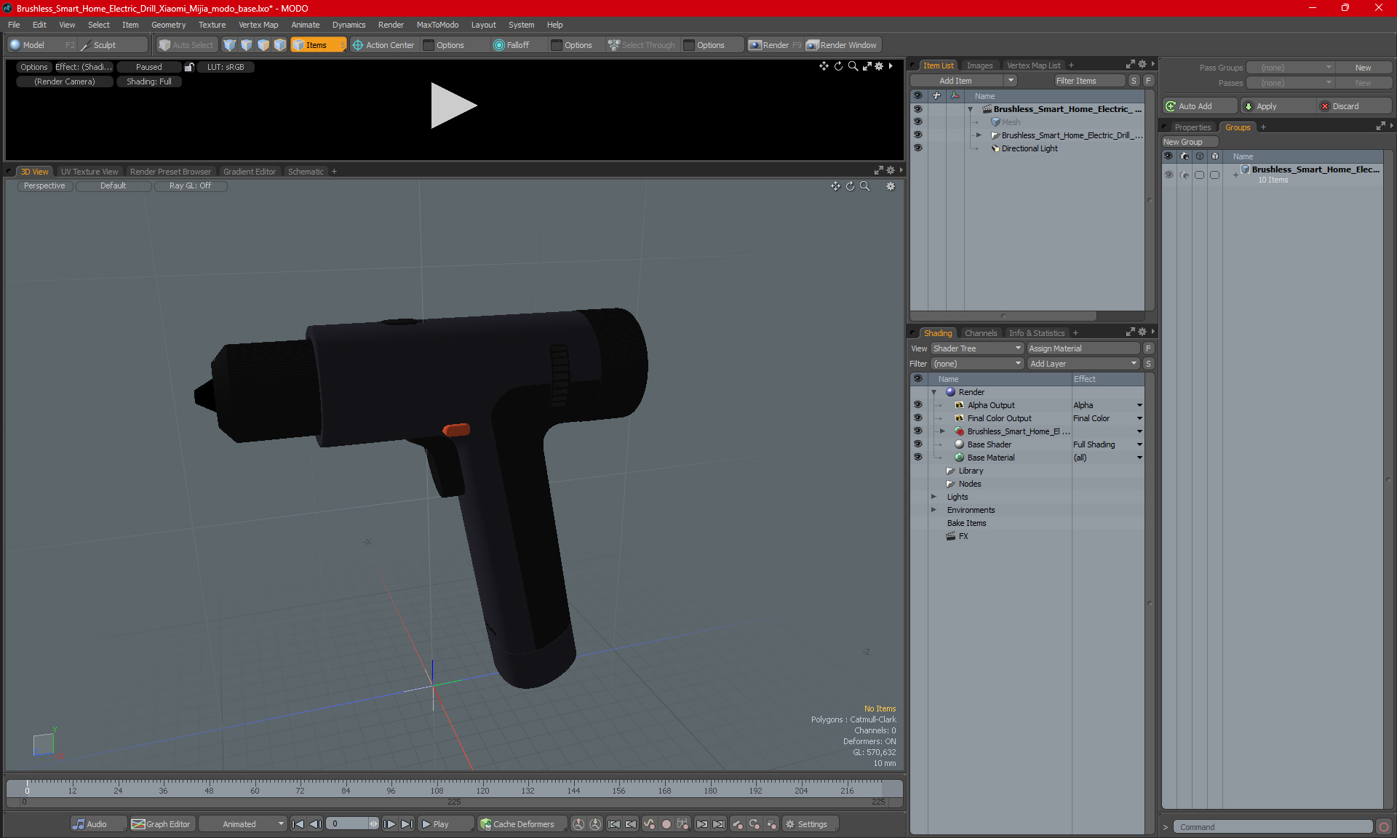Click the New Group button
This screenshot has width=1397, height=838.
click(x=1190, y=142)
